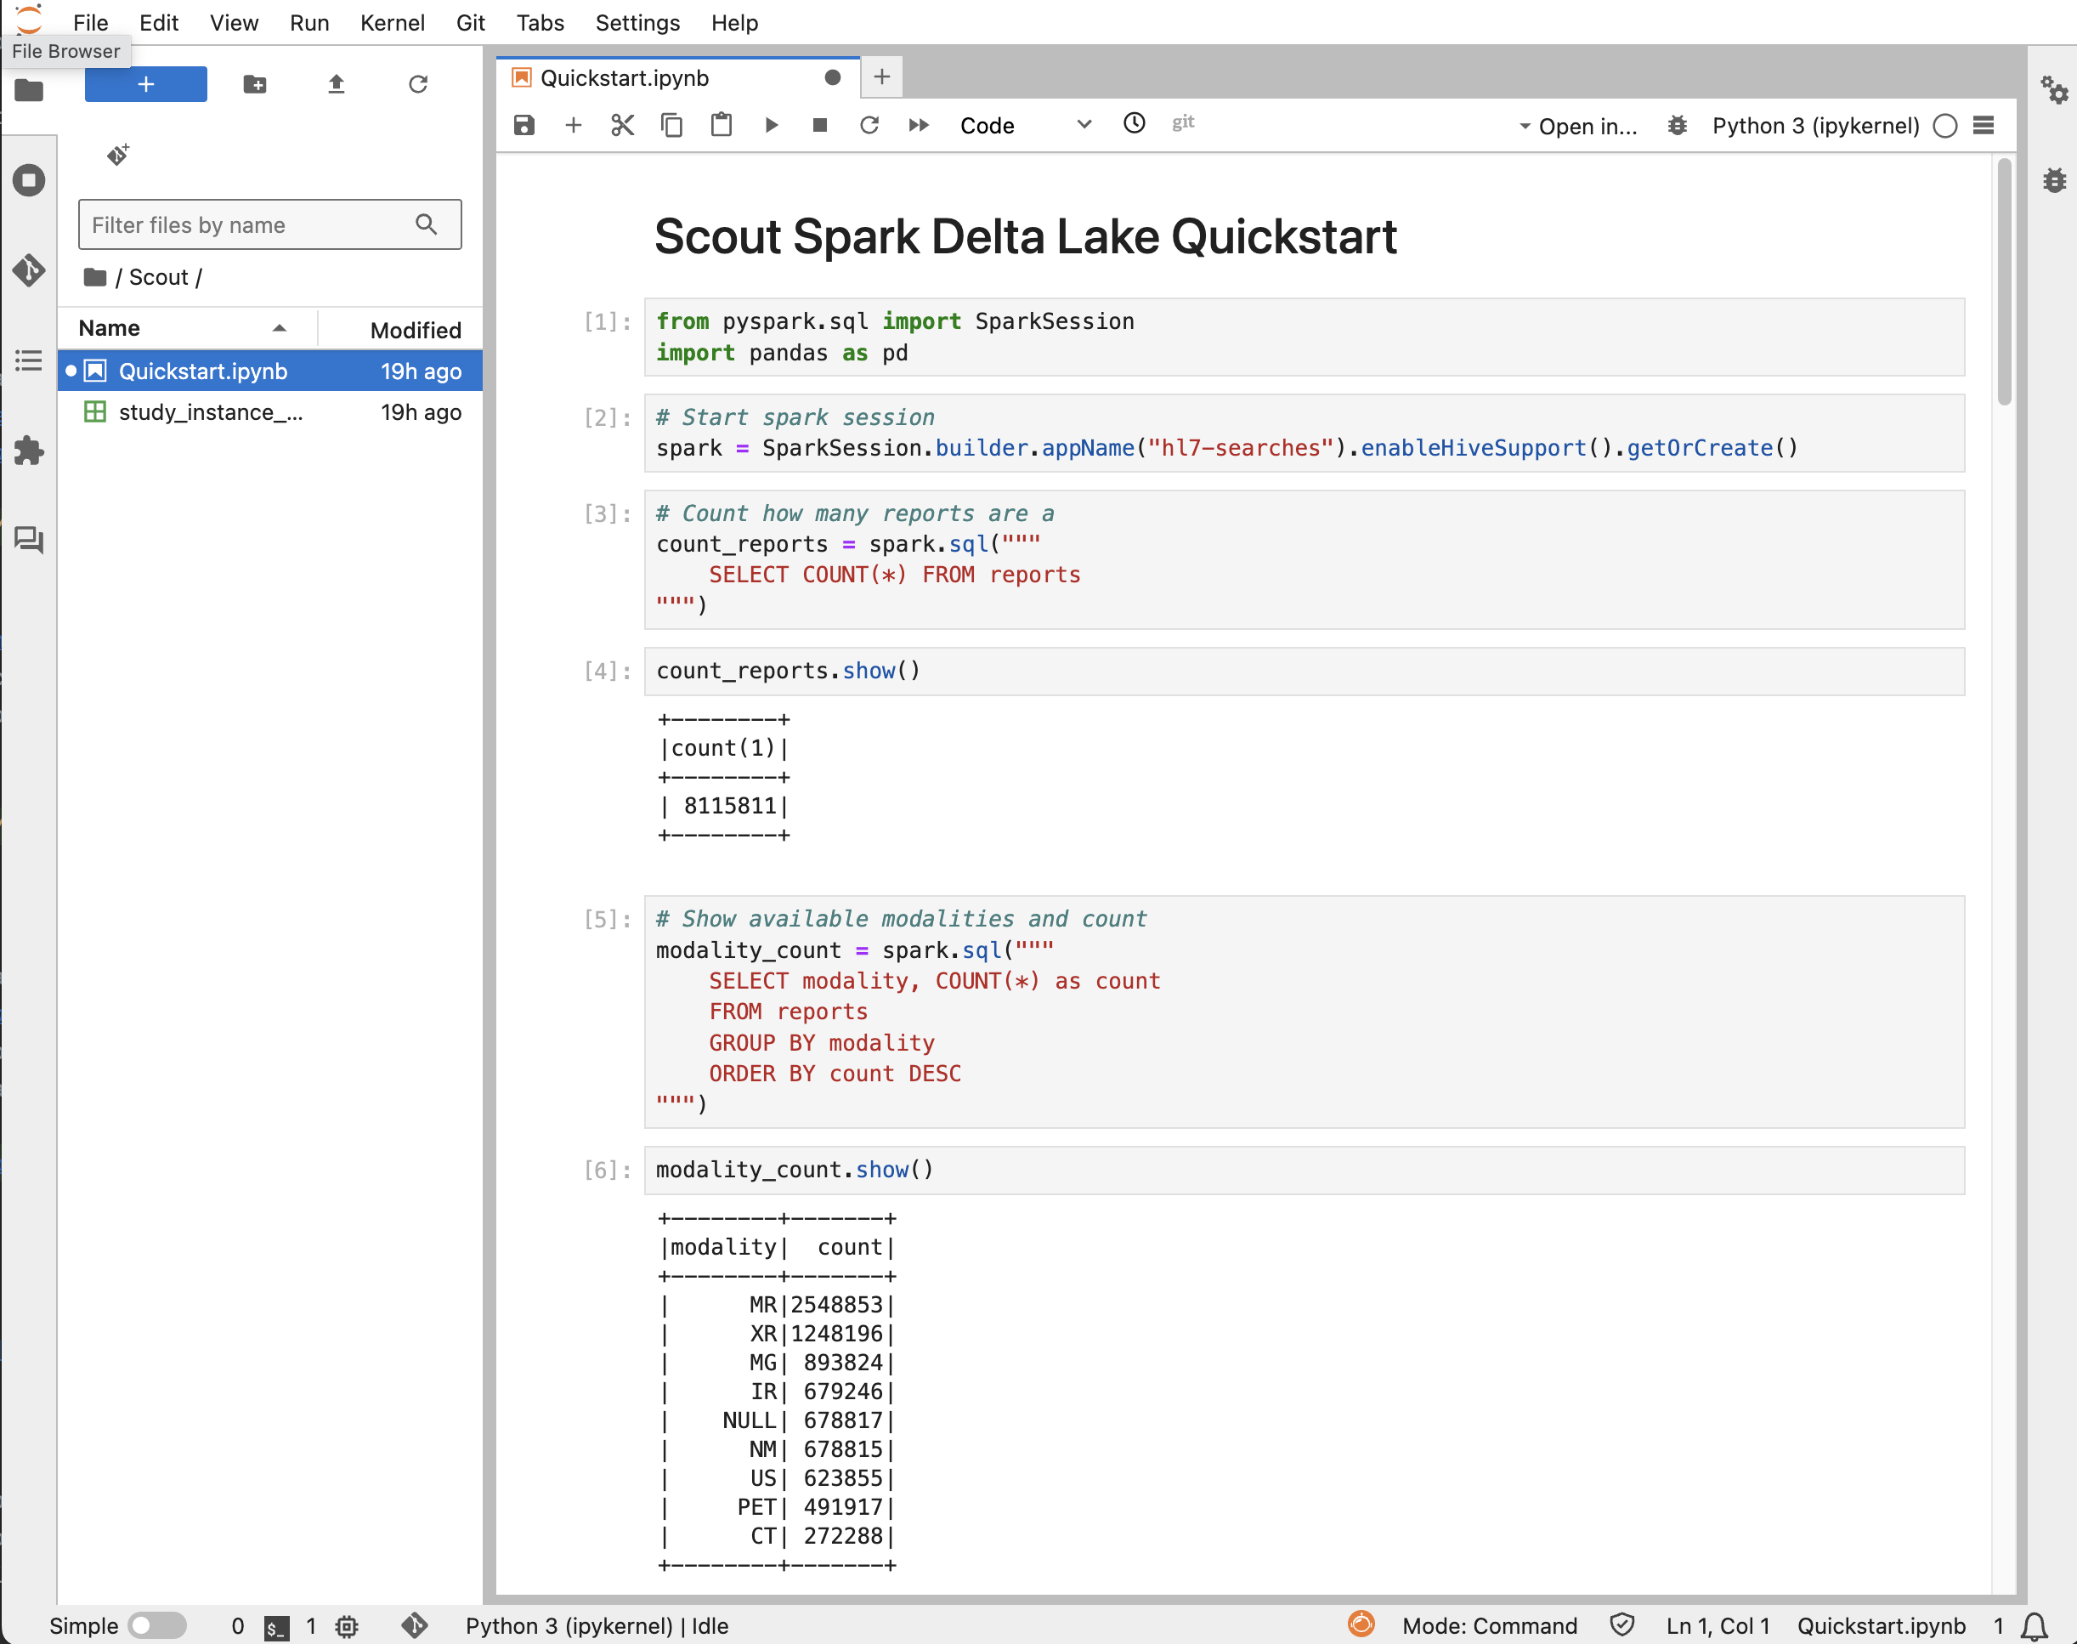Toggle Simple interface mode switch
Viewport: 2077px width, 1644px height.
click(x=158, y=1625)
